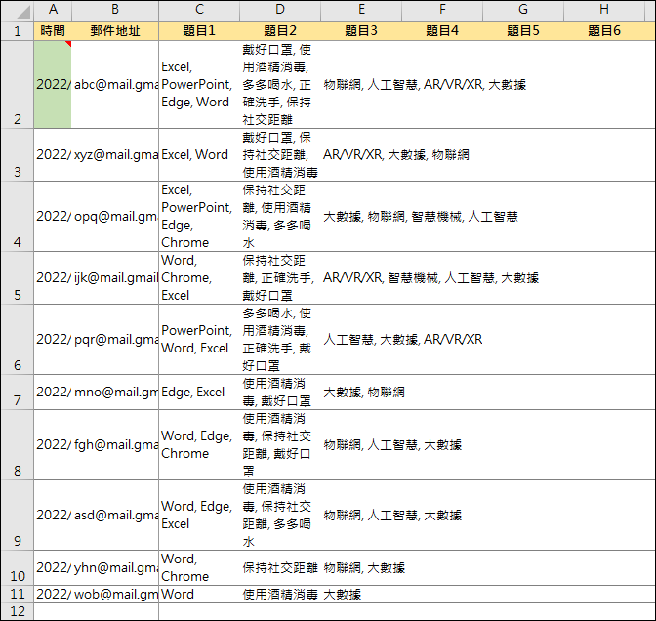Select column B header

tap(115, 11)
